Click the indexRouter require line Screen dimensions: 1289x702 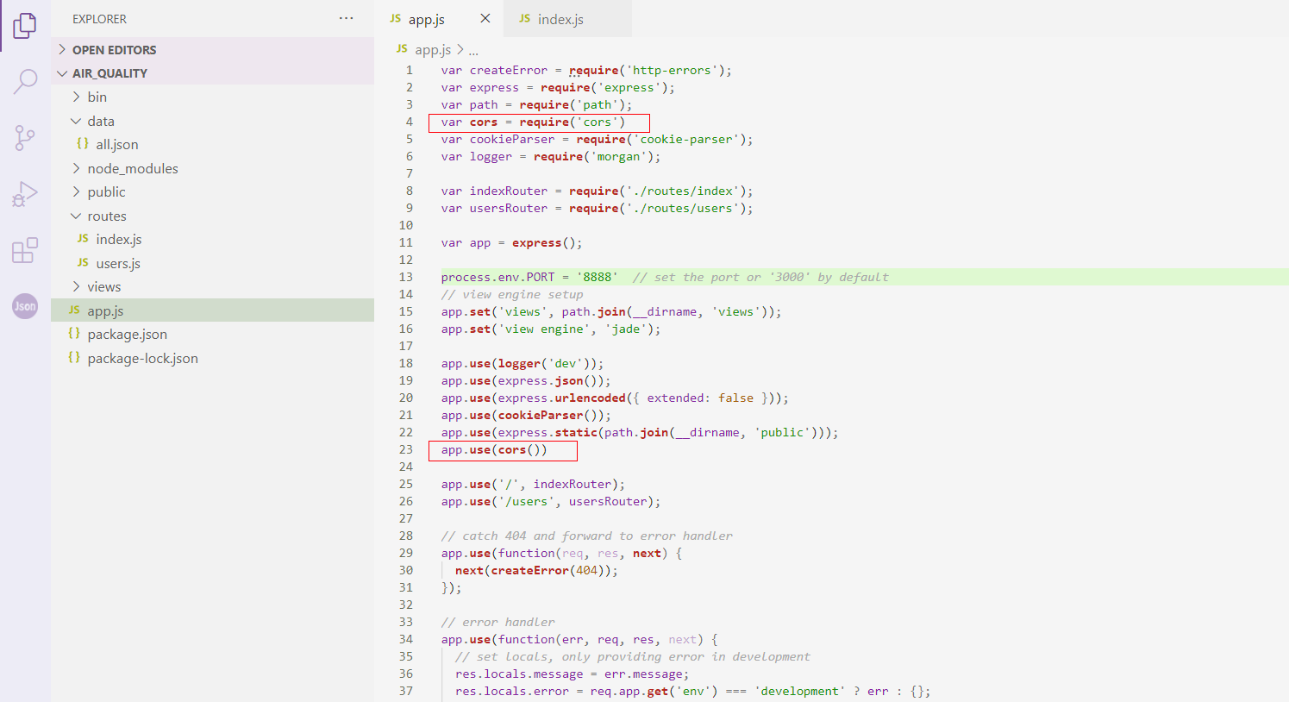coord(597,191)
